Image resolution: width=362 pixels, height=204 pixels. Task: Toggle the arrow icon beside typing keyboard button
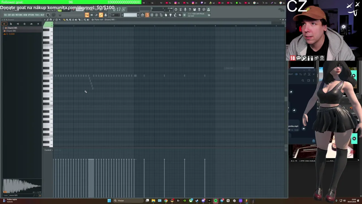92,15
